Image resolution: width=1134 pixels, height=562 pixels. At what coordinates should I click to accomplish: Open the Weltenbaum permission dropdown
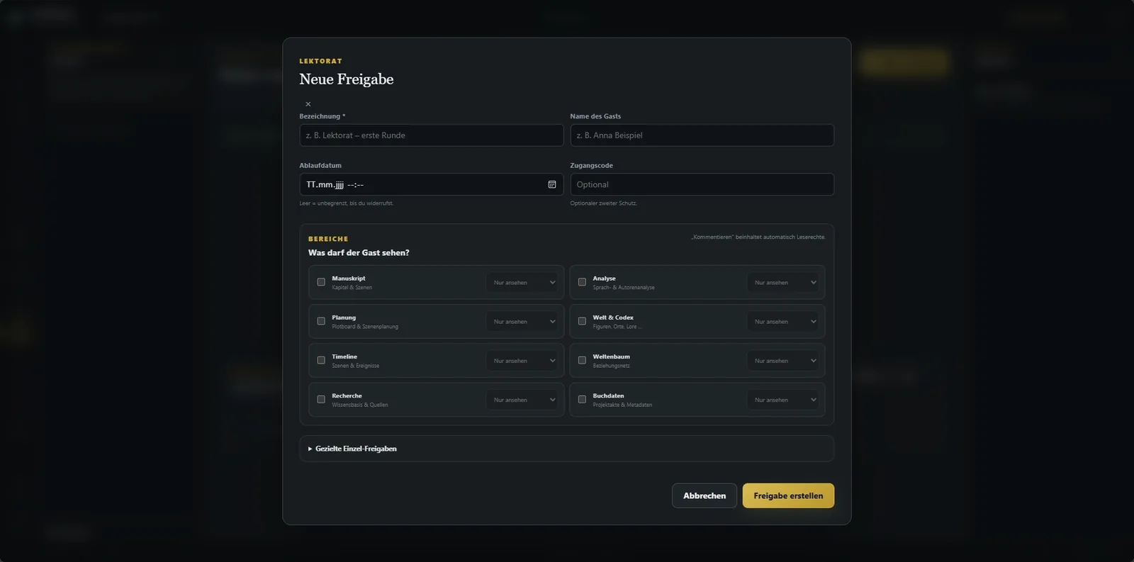[785, 361]
